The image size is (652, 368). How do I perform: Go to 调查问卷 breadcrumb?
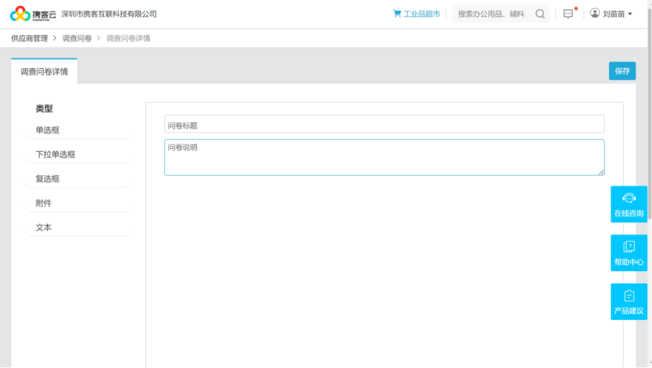pos(77,38)
